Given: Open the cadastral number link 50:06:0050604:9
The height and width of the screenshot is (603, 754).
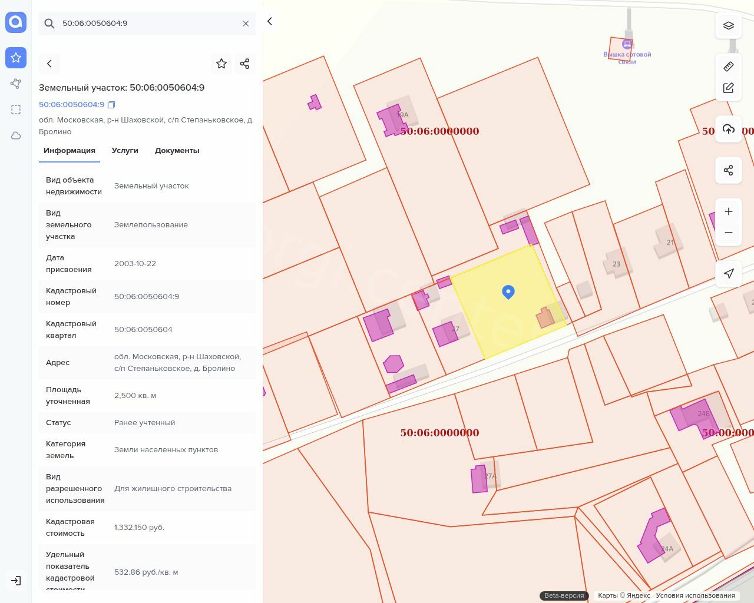Looking at the screenshot, I should (x=71, y=105).
